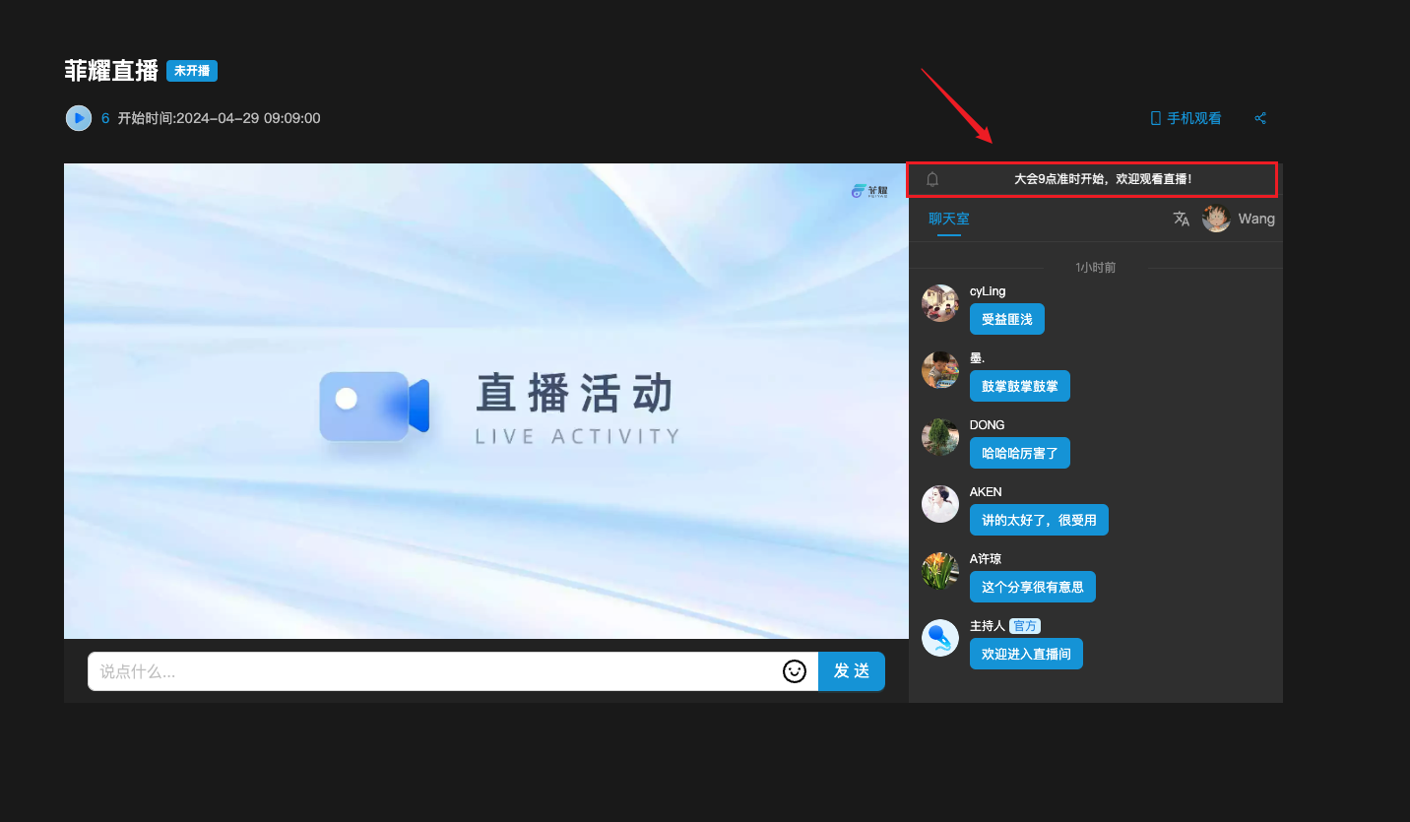Click the 官方 badge next to 主持人
This screenshot has height=822, width=1410.
[x=1025, y=626]
